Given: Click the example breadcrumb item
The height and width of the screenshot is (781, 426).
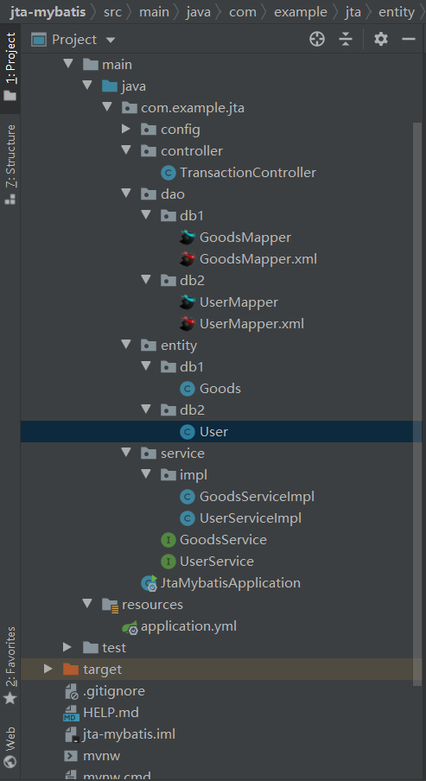Looking at the screenshot, I should click(301, 12).
